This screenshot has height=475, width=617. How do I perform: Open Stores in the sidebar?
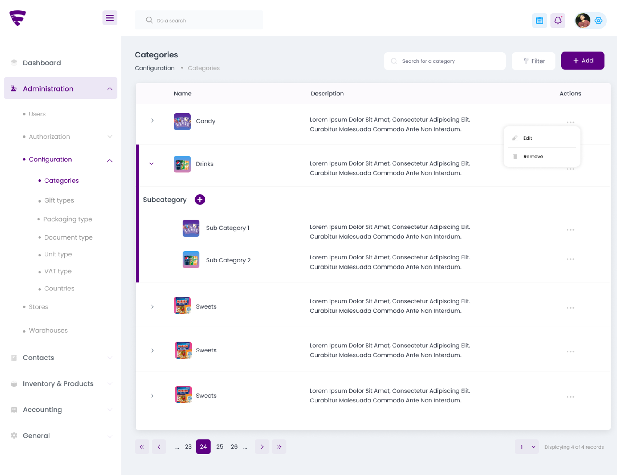(39, 307)
